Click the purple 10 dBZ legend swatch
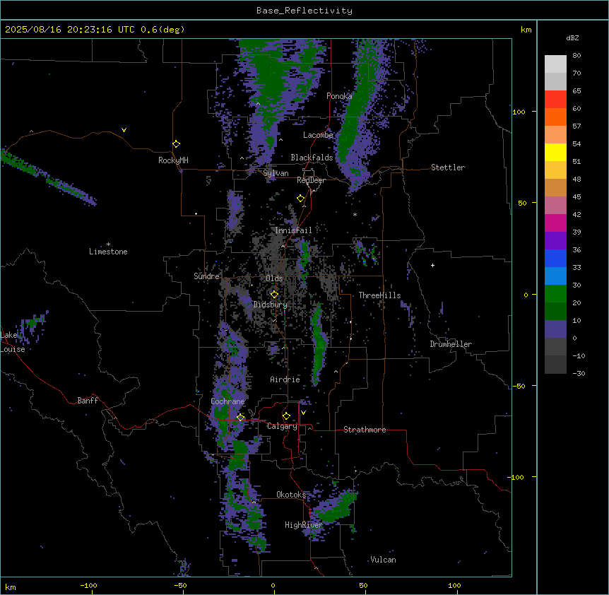This screenshot has height=595, width=609. pos(555,329)
